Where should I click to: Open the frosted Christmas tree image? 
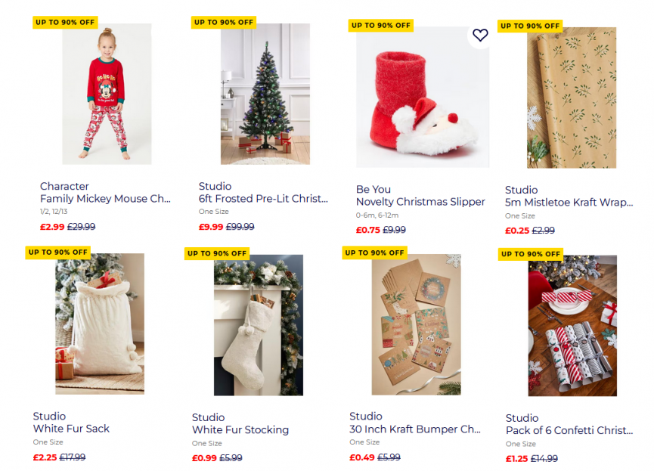coord(265,95)
